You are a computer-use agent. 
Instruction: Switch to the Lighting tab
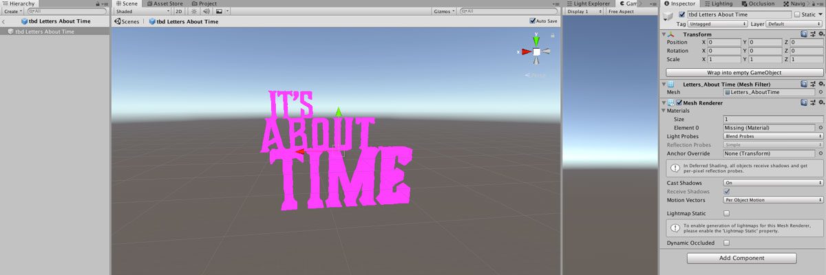tap(718, 3)
